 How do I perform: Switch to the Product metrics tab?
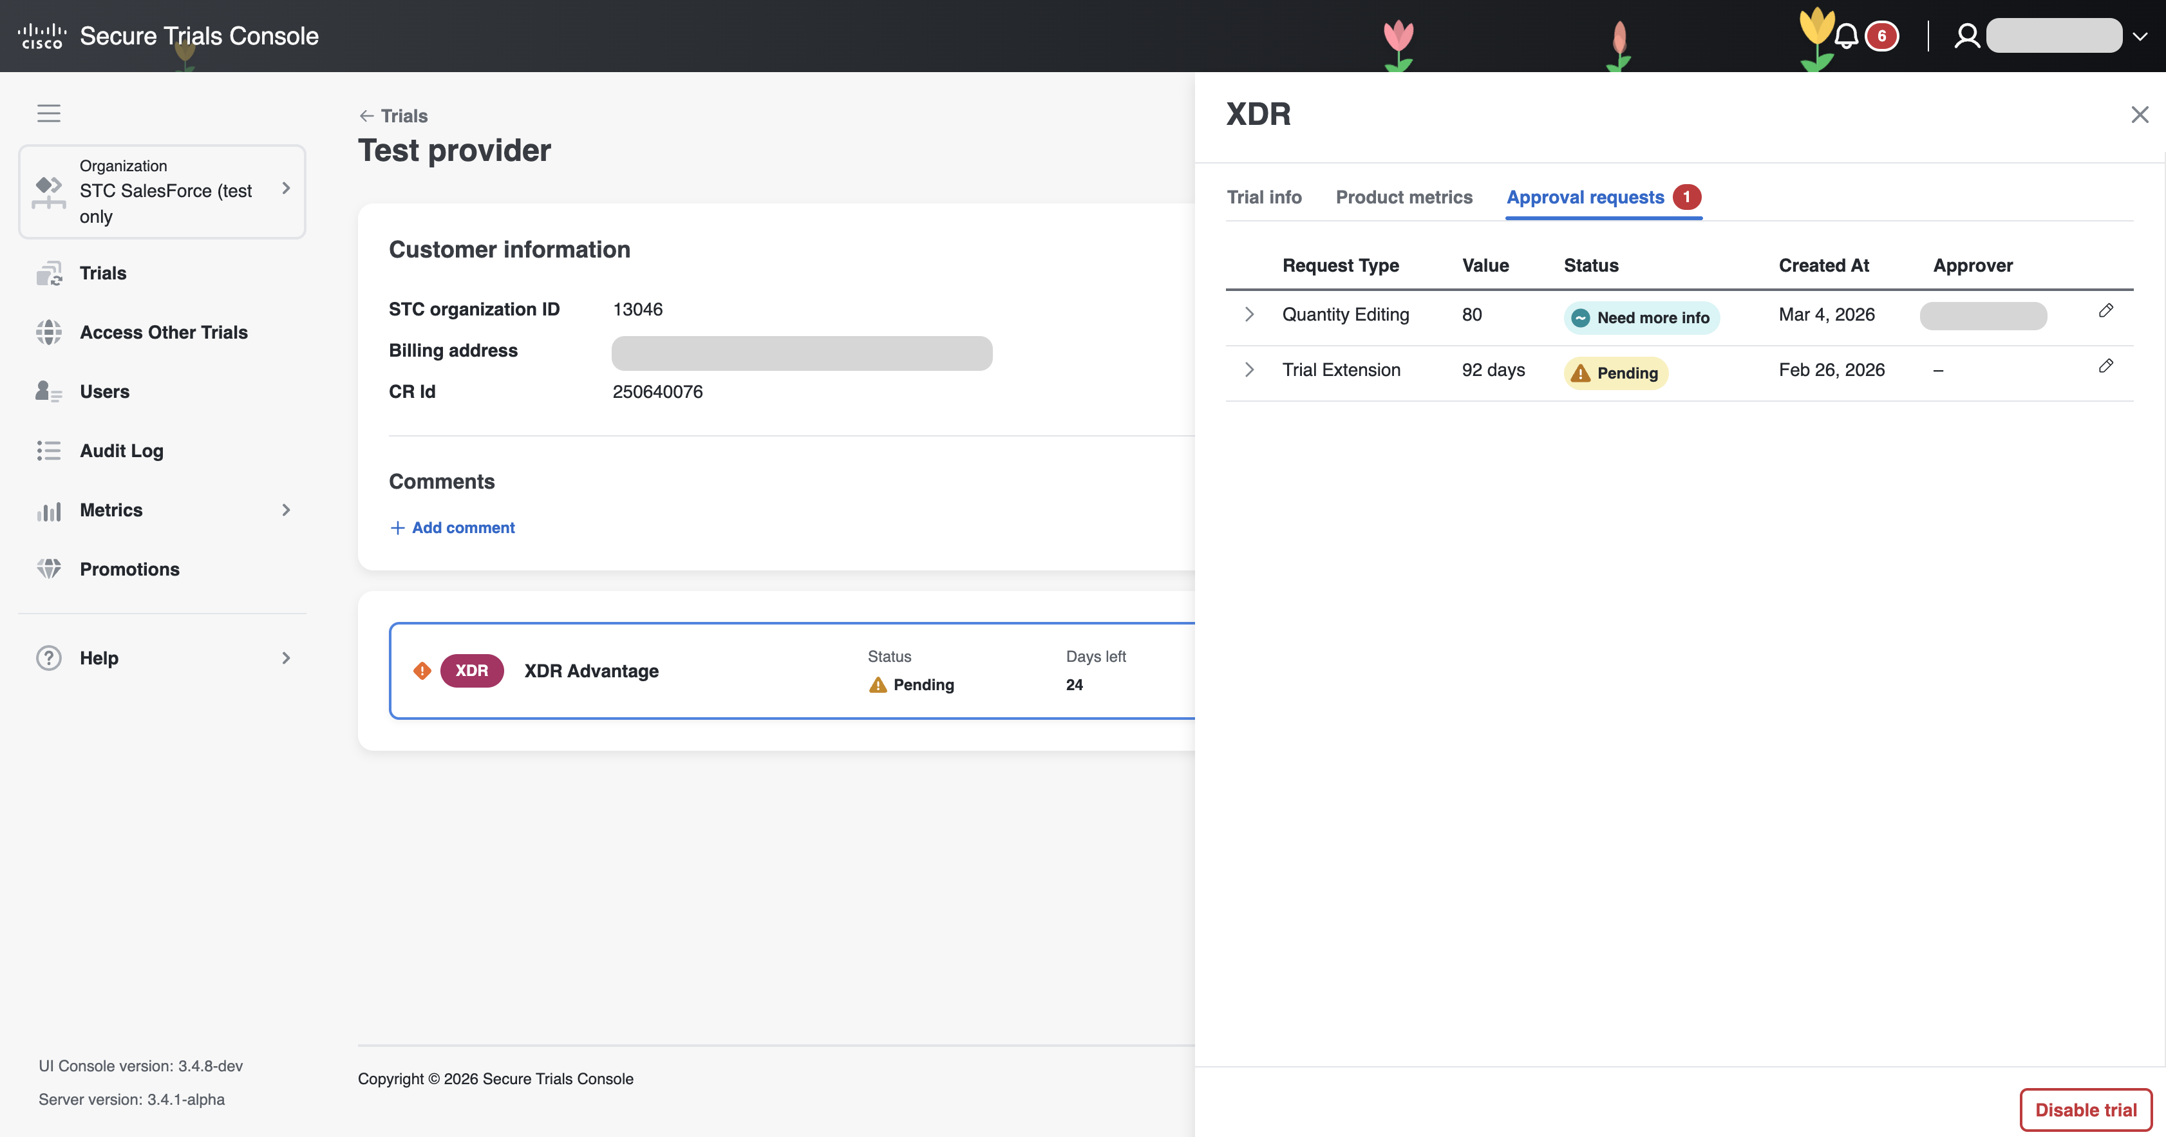click(x=1404, y=198)
